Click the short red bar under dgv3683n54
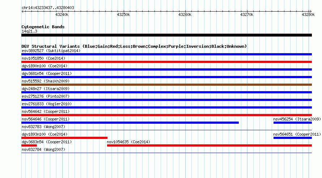The height and width of the screenshot is (178, 322). pyautogui.click(x=29, y=145)
